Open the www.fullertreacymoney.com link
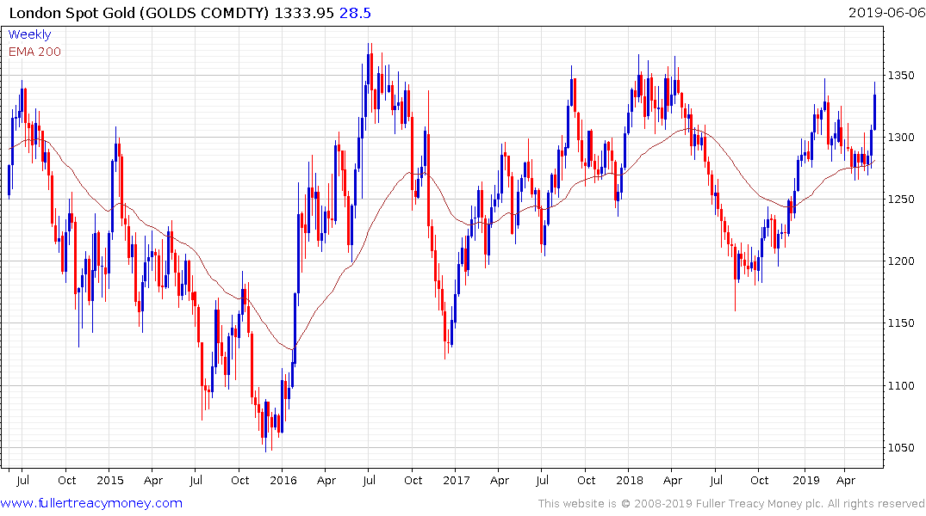This screenshot has height=516, width=926. click(x=91, y=503)
